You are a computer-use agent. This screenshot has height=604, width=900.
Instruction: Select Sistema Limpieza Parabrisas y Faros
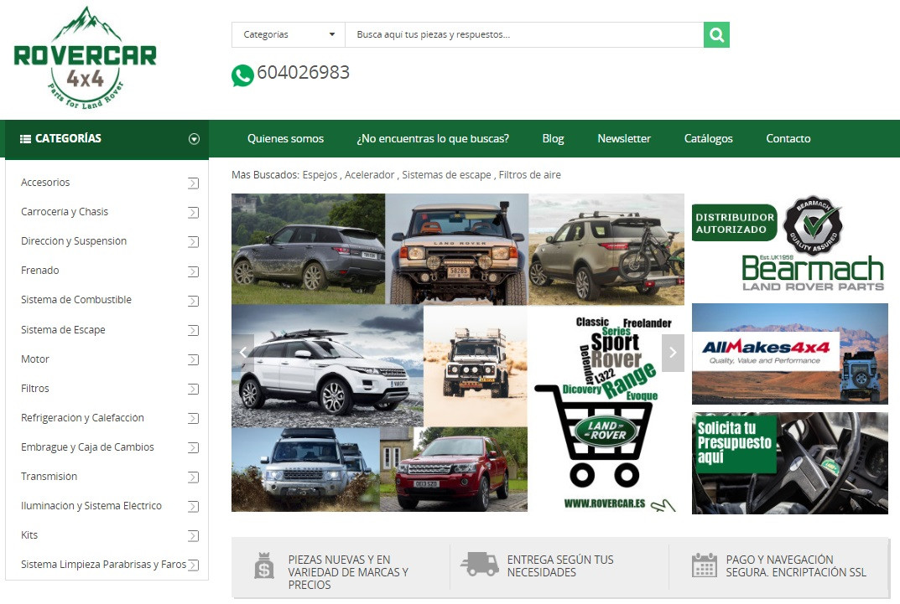tap(103, 565)
